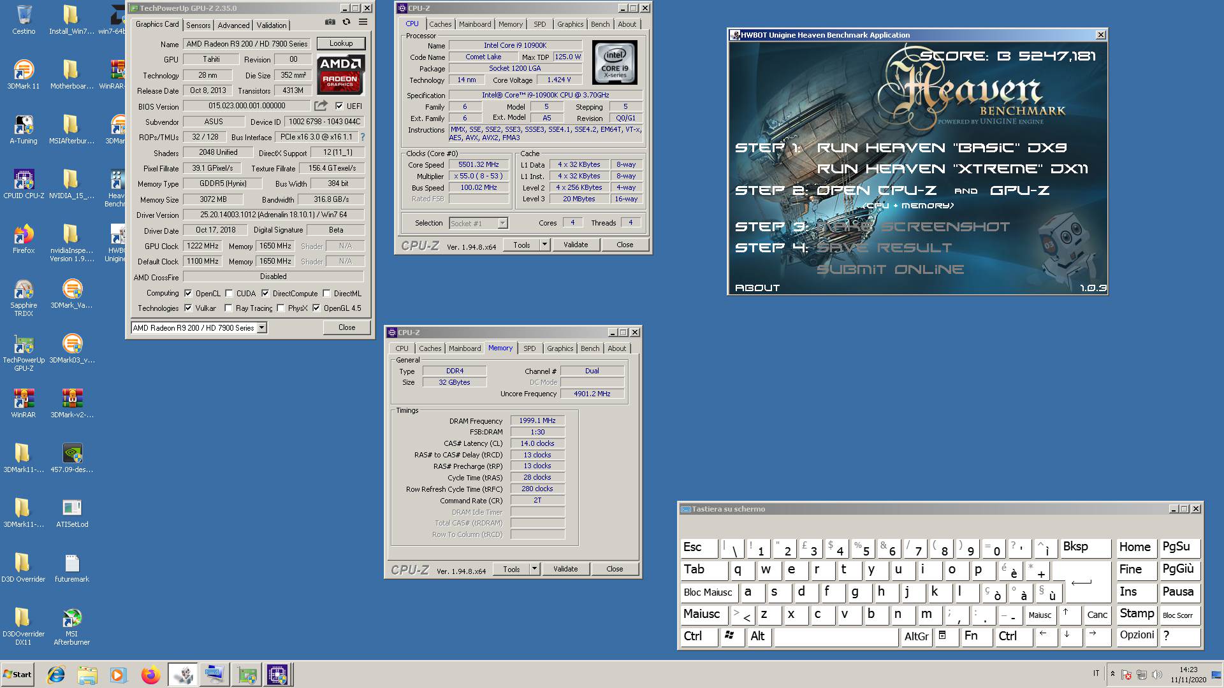Open Mainboard tab in top CPU-Z window
This screenshot has width=1224, height=688.
point(475,24)
